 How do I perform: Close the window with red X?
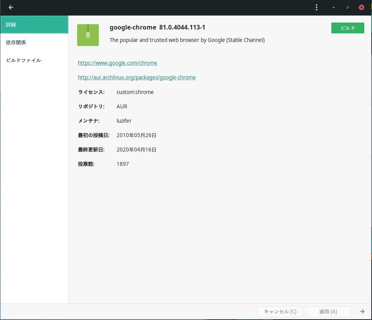pyautogui.click(x=361, y=7)
